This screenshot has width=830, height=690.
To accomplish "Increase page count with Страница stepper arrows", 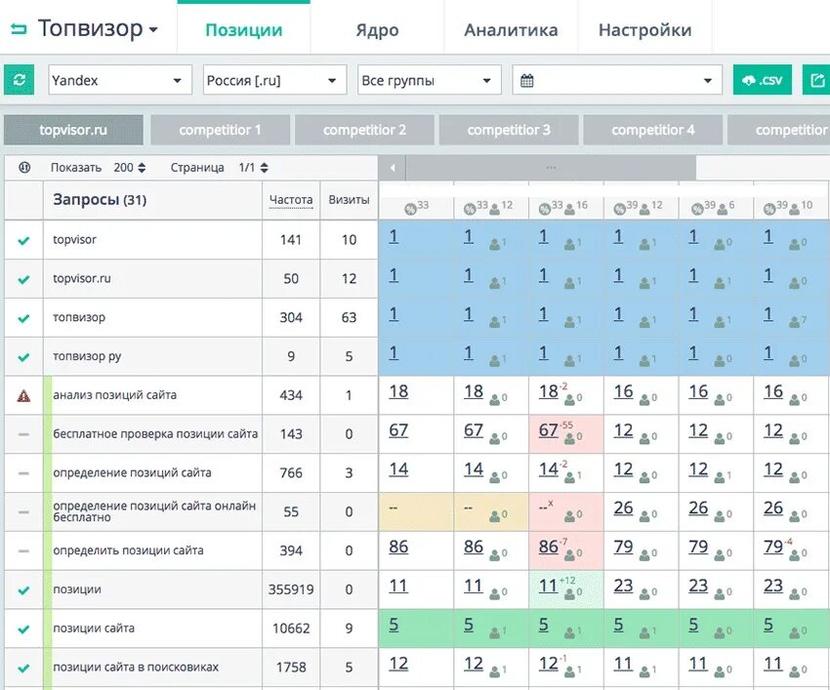I will (x=267, y=167).
